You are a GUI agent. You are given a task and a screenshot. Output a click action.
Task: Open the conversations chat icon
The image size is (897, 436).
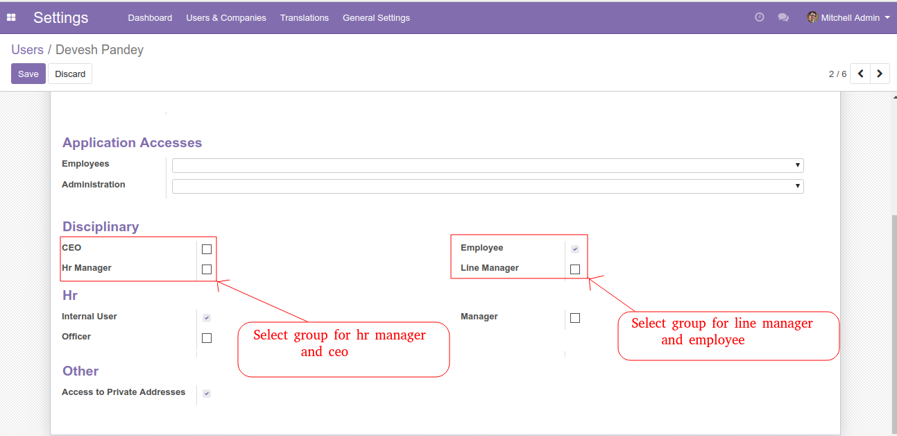pos(783,17)
